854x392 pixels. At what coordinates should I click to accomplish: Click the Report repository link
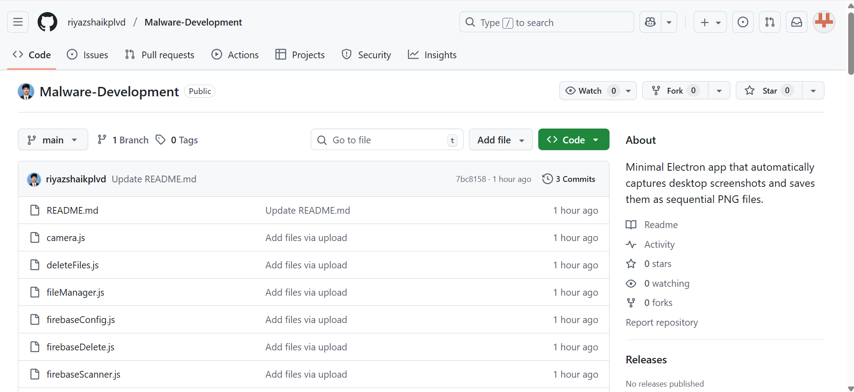point(661,323)
